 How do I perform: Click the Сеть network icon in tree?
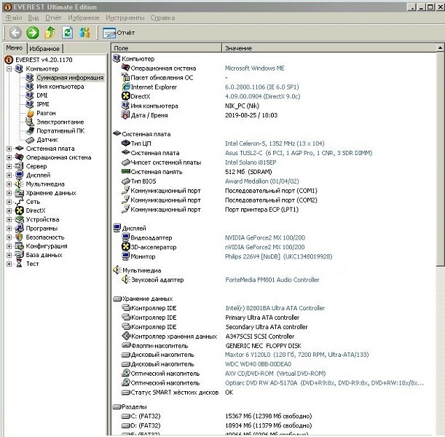click(x=19, y=202)
